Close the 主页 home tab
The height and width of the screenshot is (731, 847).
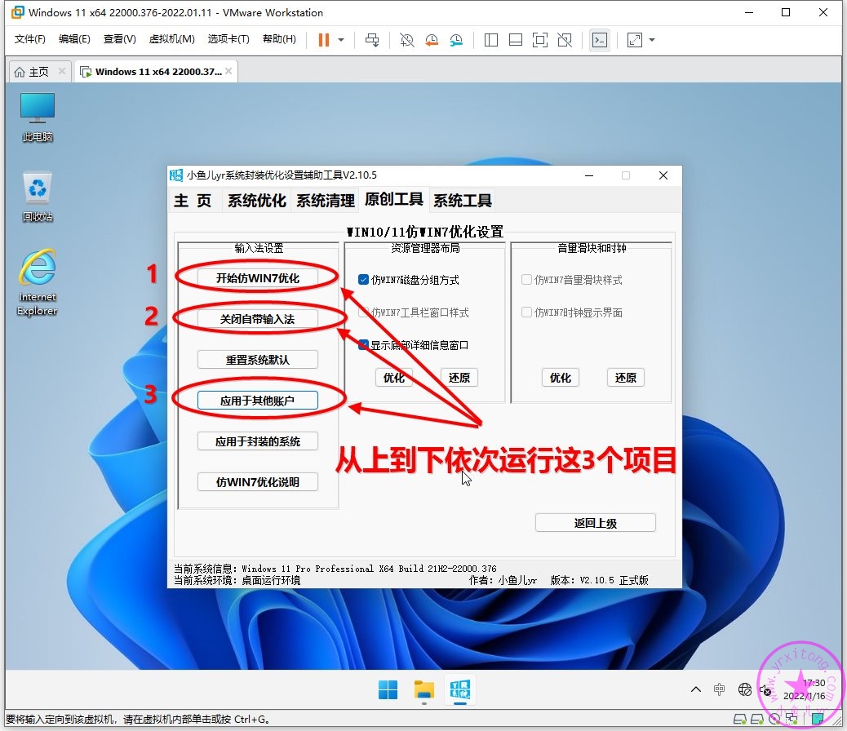[62, 71]
